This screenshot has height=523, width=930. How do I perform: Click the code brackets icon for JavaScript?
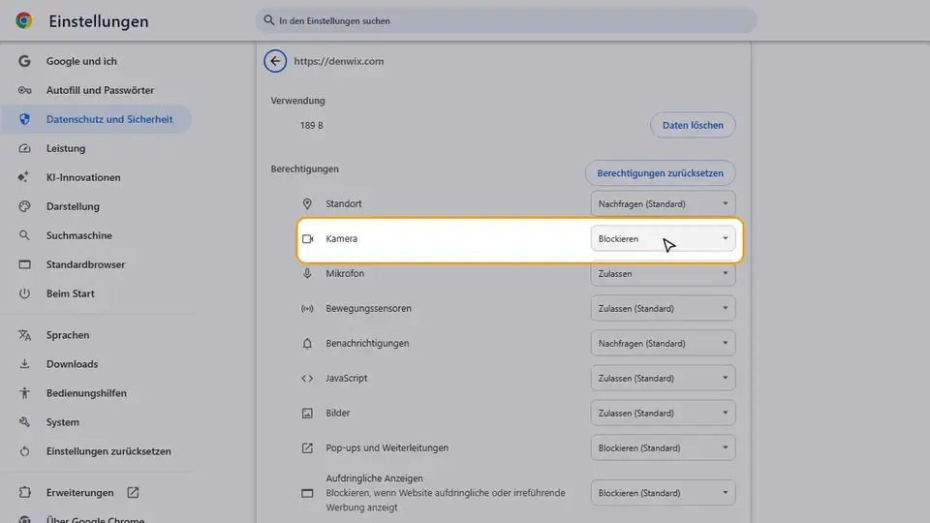(307, 379)
